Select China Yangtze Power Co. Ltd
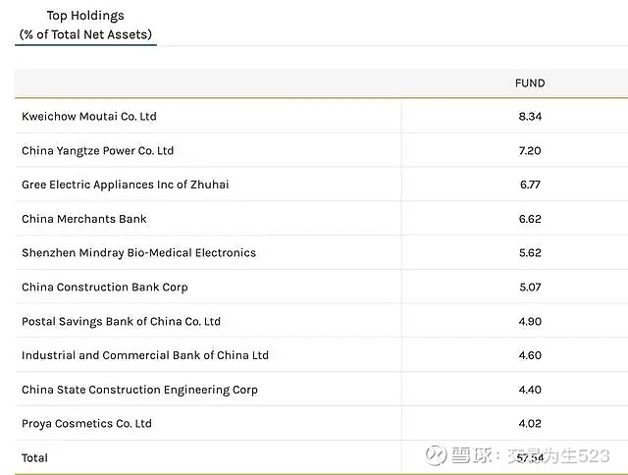Image resolution: width=628 pixels, height=475 pixels. click(97, 151)
